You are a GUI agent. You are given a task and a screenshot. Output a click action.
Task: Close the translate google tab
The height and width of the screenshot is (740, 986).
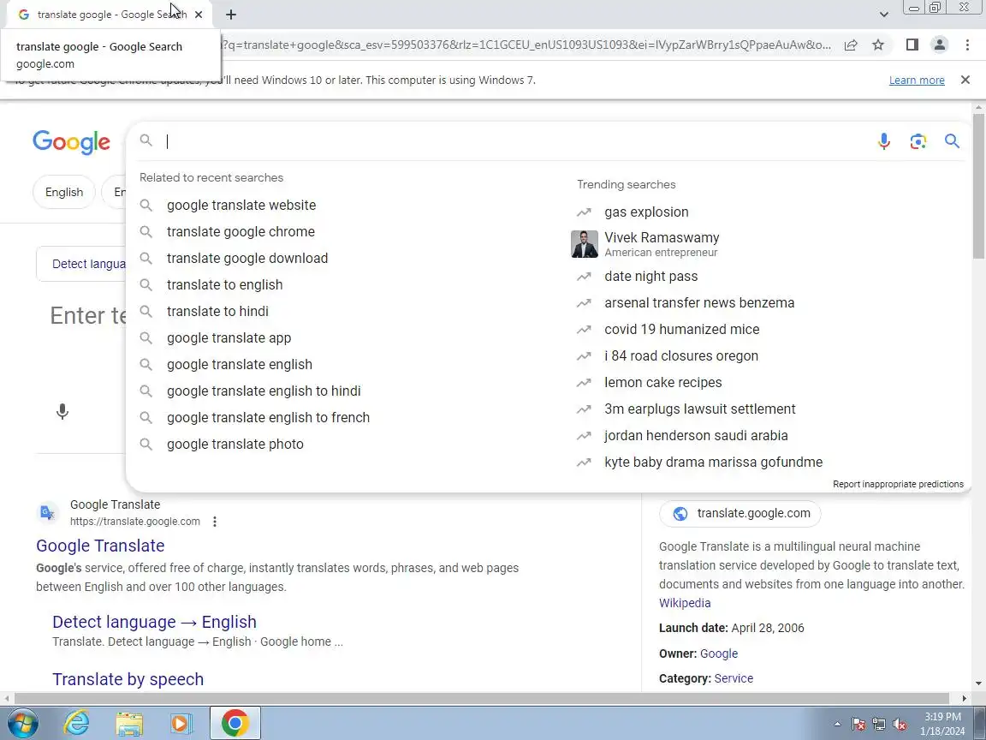point(199,15)
